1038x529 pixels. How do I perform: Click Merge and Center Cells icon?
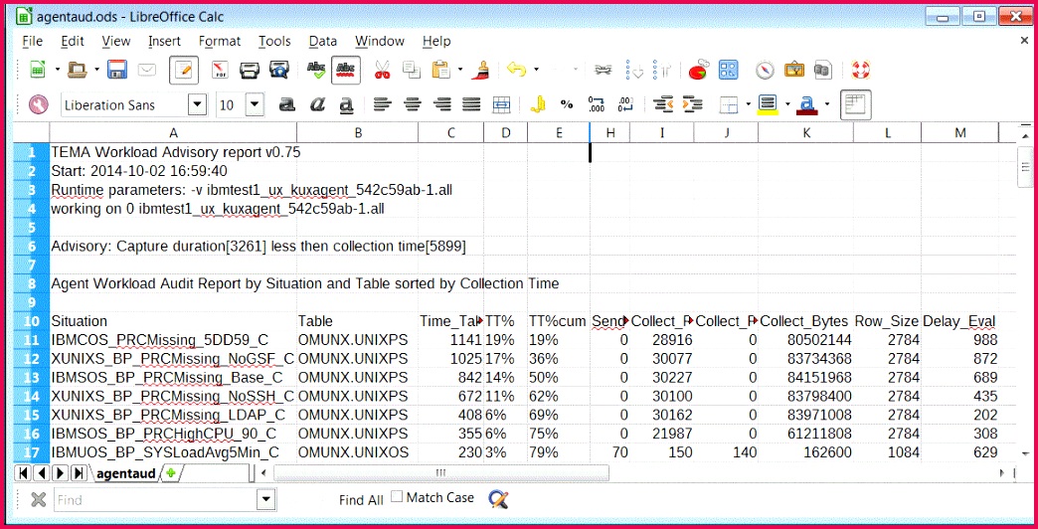coord(502,104)
